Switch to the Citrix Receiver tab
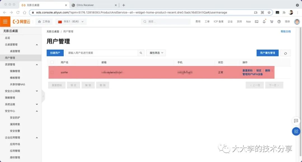The height and width of the screenshot is (162, 302). [x=93, y=5]
